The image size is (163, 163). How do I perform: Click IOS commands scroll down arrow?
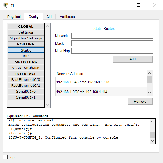tap(152, 141)
